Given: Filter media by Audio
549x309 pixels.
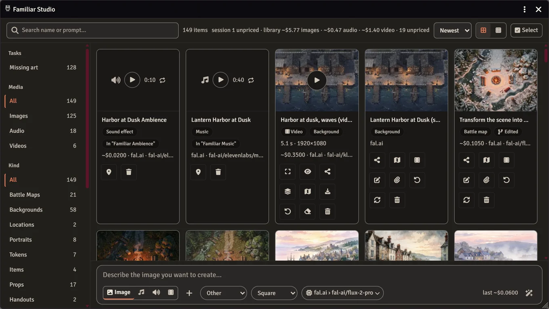Looking at the screenshot, I should (43, 131).
